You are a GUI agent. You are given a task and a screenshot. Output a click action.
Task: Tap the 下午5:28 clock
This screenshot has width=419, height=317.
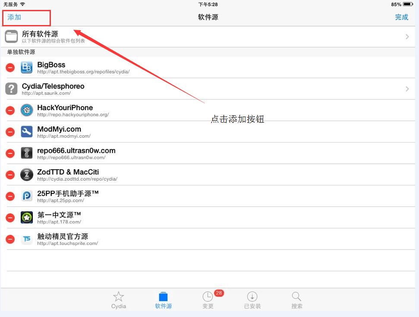[x=208, y=4]
